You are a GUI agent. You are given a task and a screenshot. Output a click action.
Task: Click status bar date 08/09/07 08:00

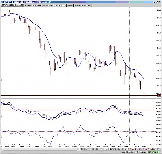click(127, 152)
